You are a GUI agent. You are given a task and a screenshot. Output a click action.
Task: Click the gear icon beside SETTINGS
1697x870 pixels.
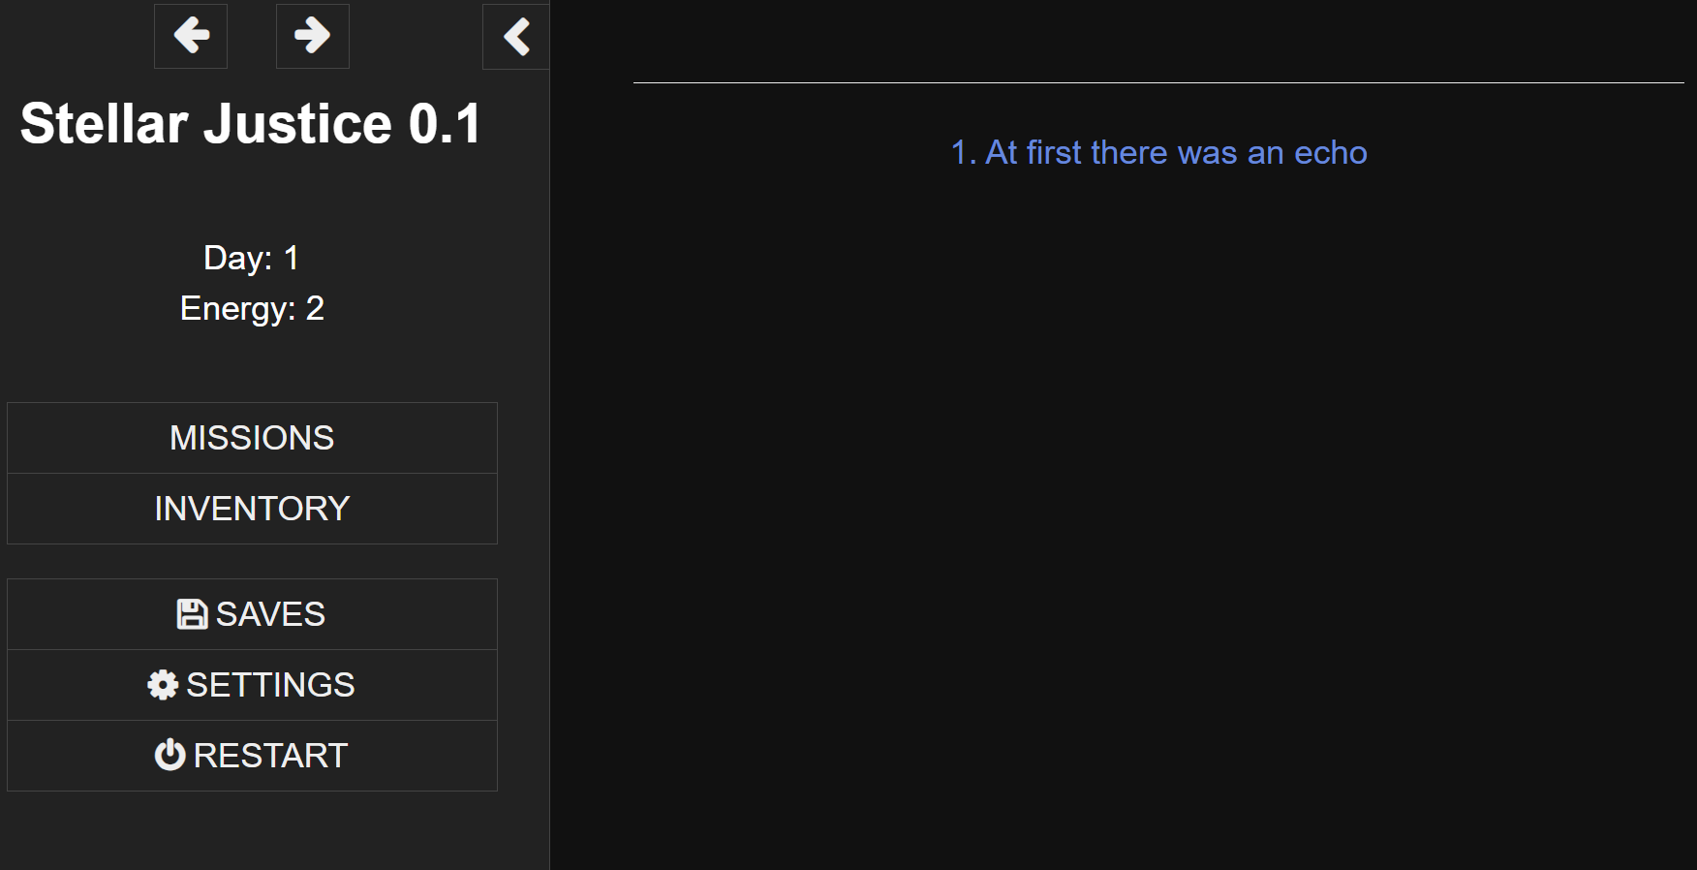[163, 685]
